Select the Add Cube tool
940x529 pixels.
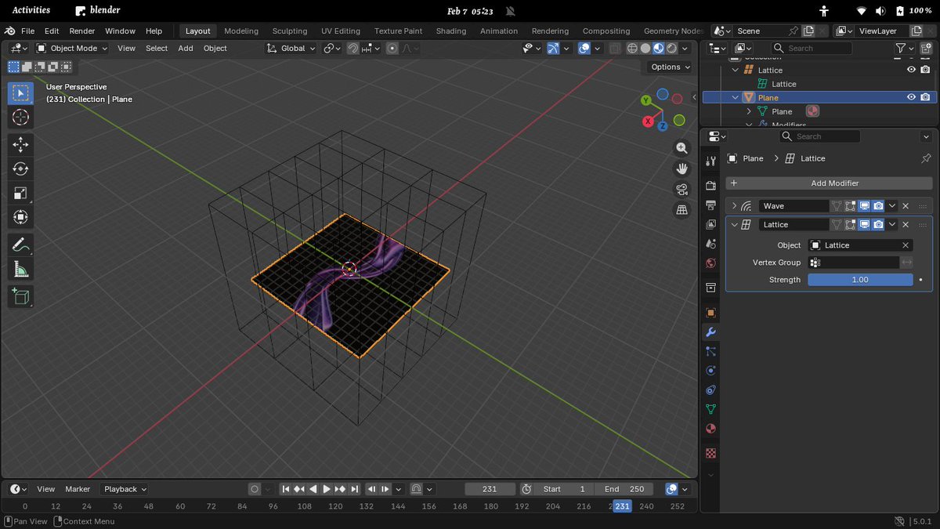click(21, 296)
